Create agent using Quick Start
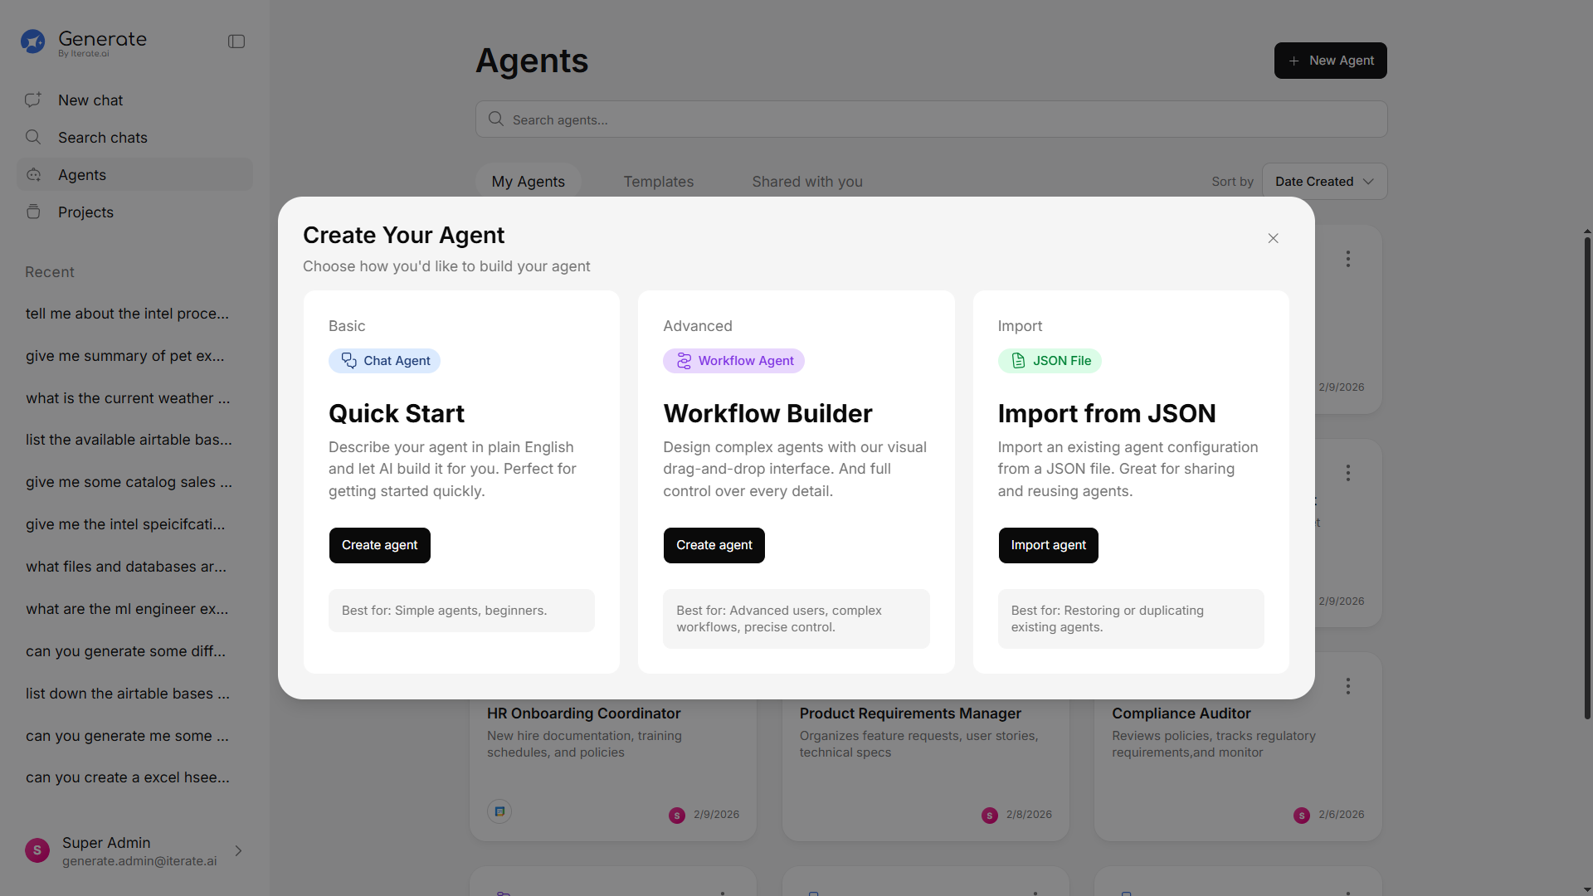This screenshot has height=896, width=1593. [x=379, y=546]
